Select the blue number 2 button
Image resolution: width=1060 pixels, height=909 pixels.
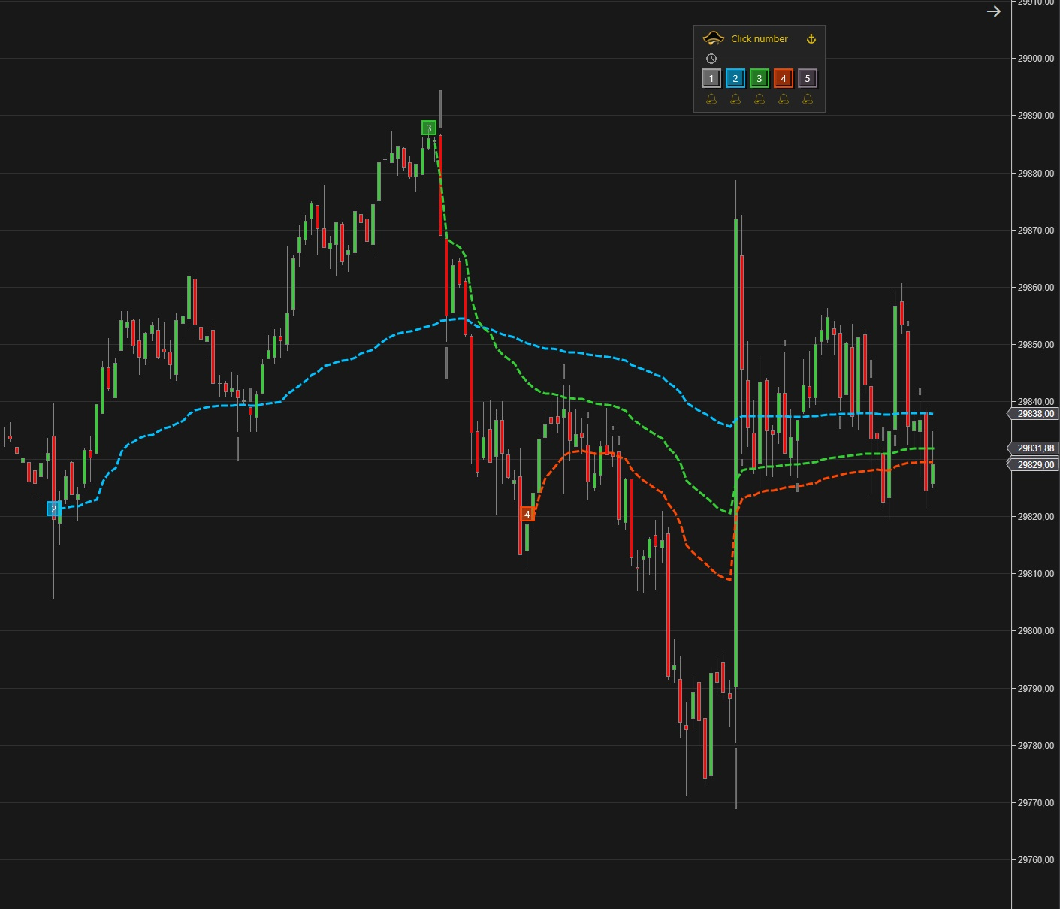click(x=735, y=78)
